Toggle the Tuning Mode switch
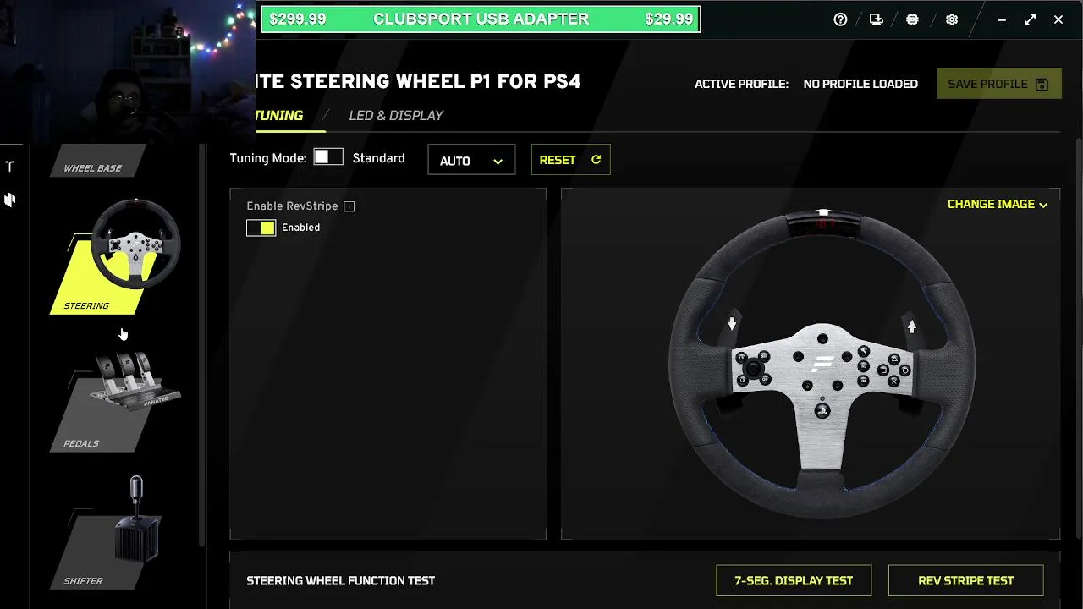 pyautogui.click(x=328, y=157)
